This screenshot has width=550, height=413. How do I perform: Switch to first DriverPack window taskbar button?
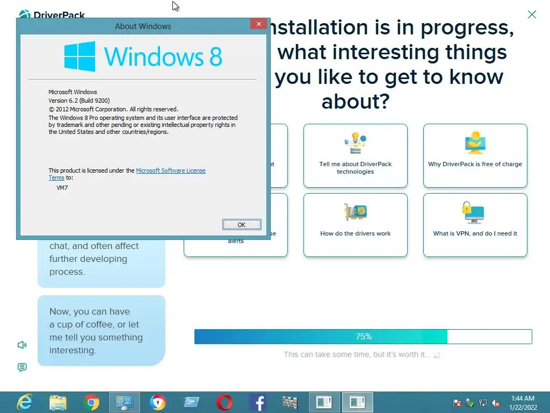pyautogui.click(x=324, y=402)
